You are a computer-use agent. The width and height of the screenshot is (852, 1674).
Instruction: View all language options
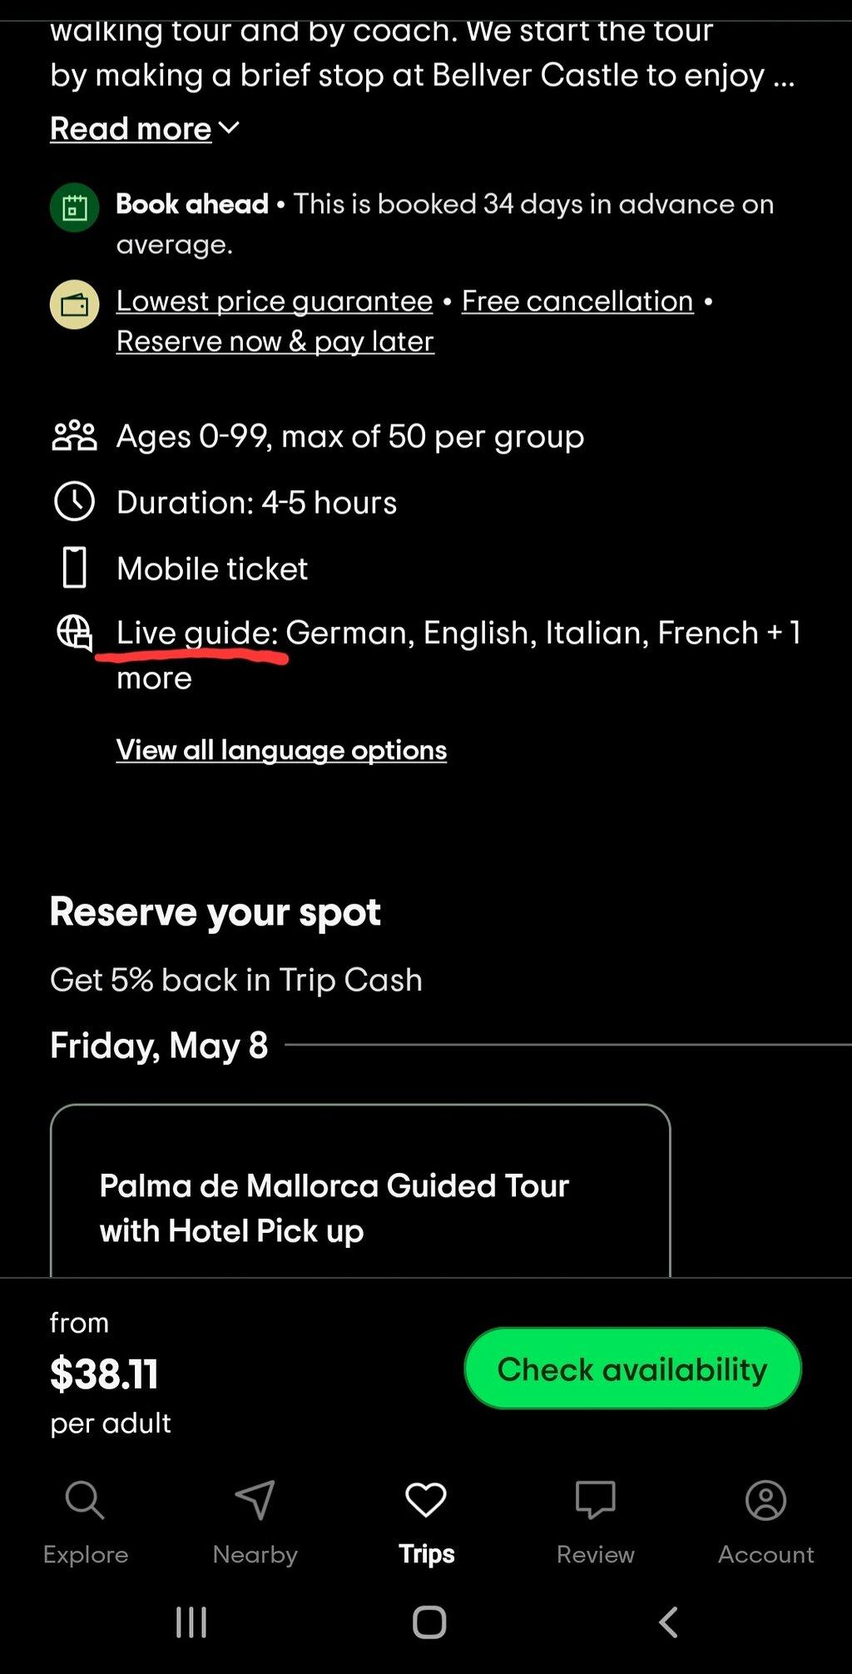coord(281,750)
